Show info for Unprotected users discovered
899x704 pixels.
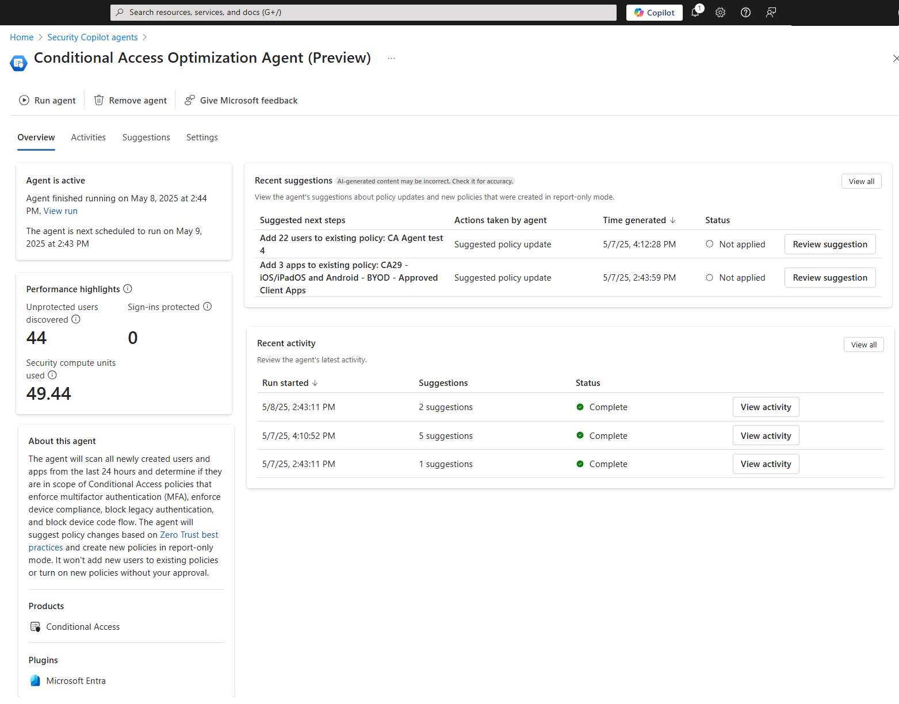76,319
